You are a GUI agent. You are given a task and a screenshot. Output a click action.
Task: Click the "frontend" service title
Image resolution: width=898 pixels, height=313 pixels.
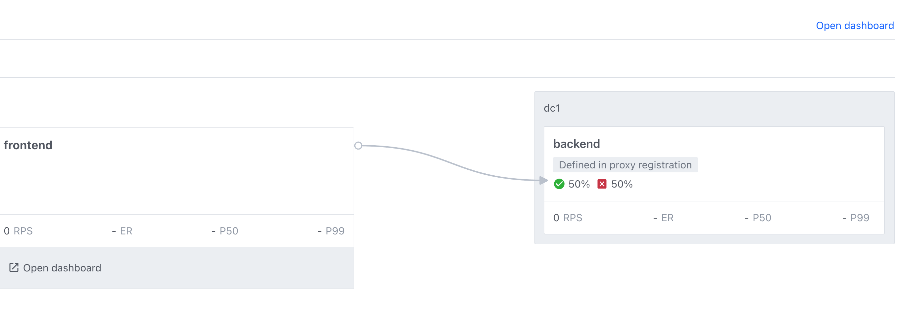click(x=28, y=145)
